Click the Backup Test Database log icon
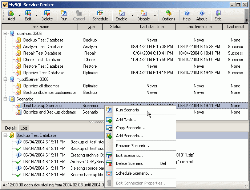Viewport: 250px width, 190px height. 12,135
